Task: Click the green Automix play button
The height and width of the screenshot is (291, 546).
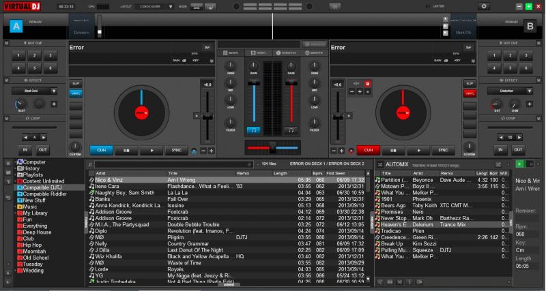Action: (519, 164)
